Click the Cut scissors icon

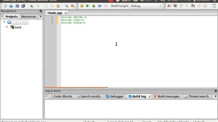click(46, 6)
